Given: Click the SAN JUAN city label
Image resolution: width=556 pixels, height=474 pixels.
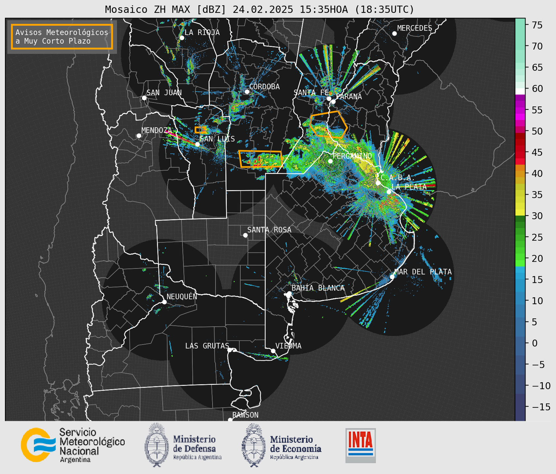Looking at the screenshot, I should pyautogui.click(x=164, y=93).
